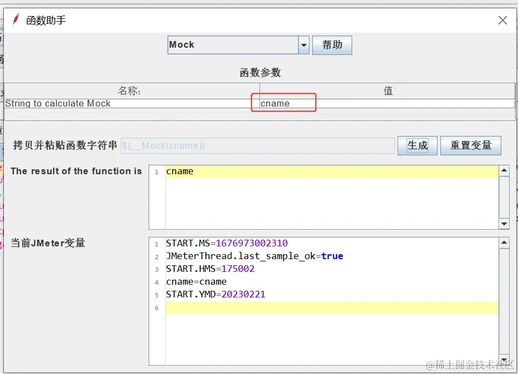This screenshot has width=518, height=374.
Task: Select the 'String to calculate Mock' row name
Action: 132,103
